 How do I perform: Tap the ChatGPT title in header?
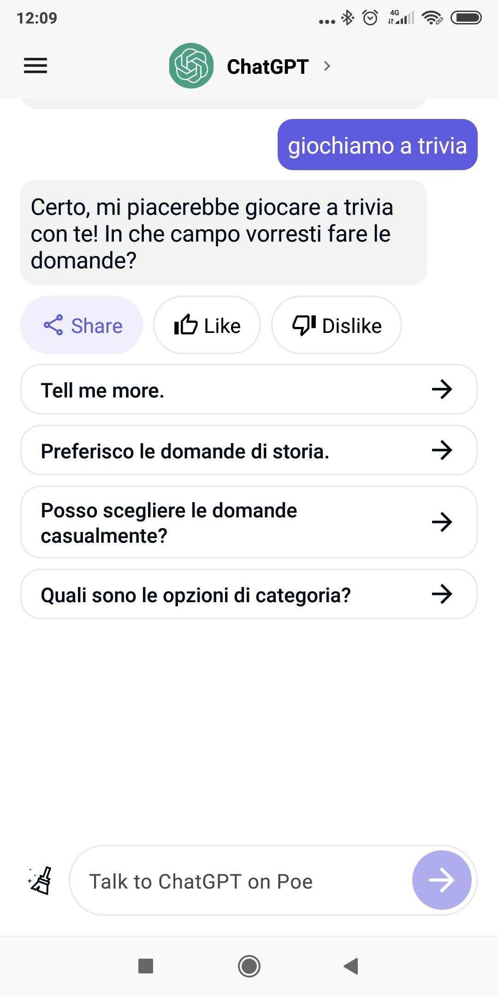(267, 66)
